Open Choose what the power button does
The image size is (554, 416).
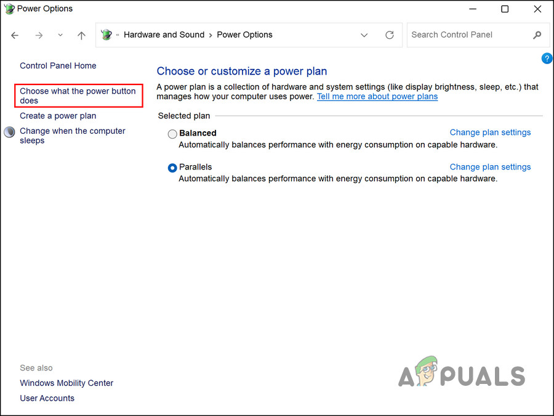78,96
